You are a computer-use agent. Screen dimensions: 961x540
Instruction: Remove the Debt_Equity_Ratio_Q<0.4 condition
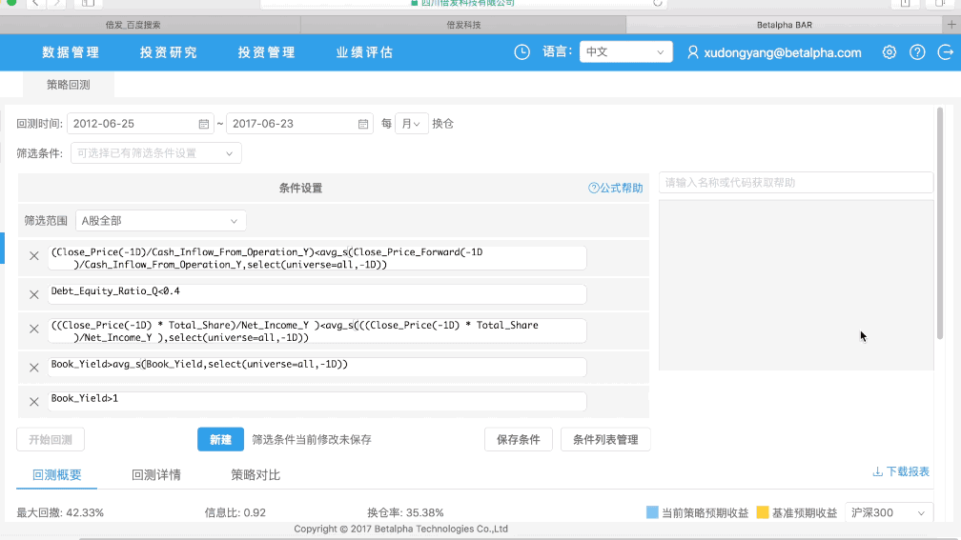[34, 294]
